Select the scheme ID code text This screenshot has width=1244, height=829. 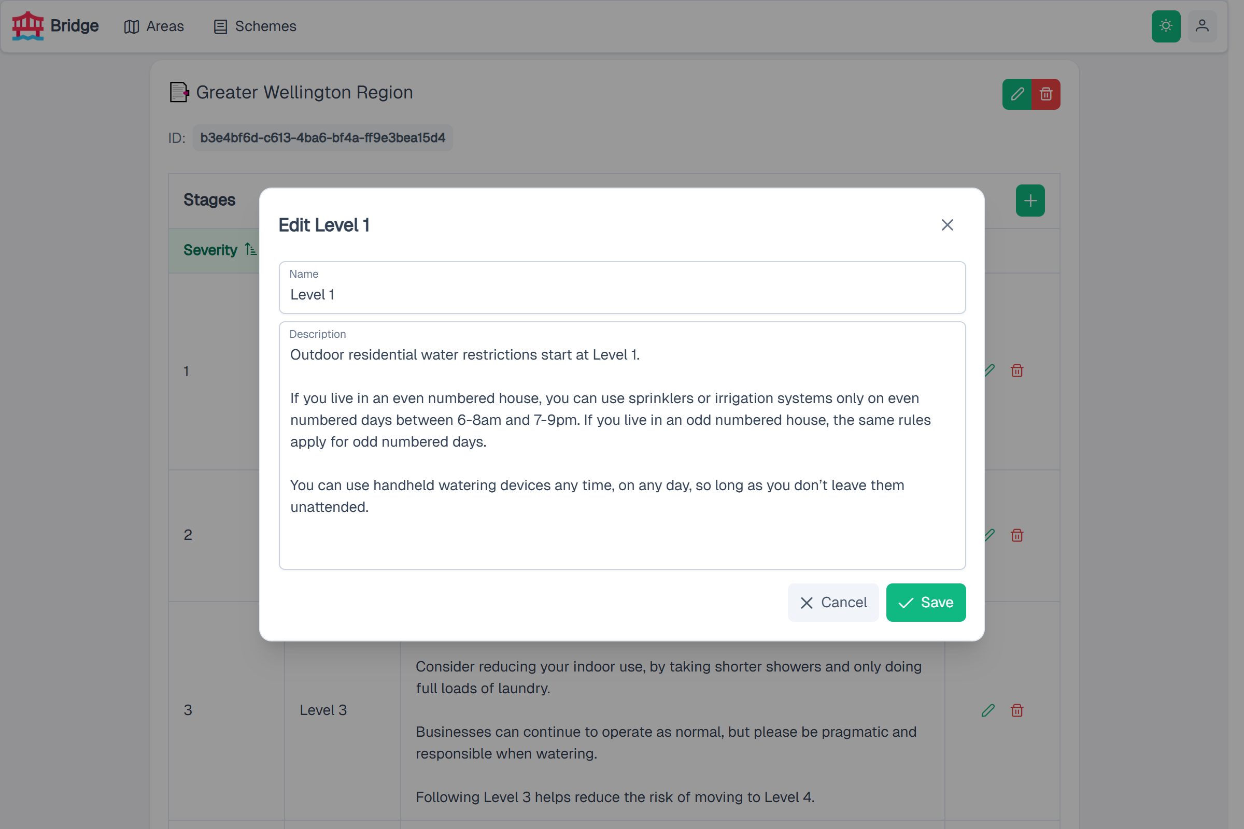click(322, 138)
